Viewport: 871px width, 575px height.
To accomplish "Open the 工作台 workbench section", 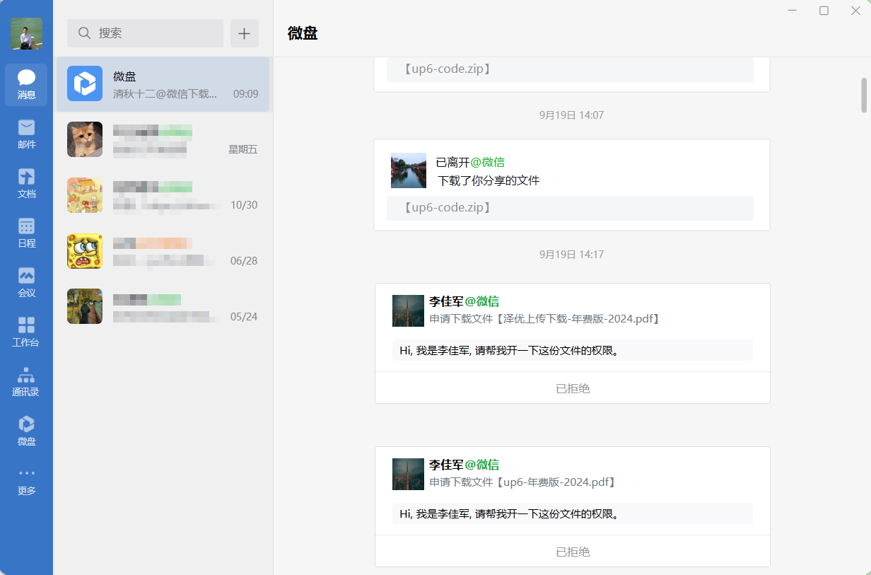I will coord(26,332).
